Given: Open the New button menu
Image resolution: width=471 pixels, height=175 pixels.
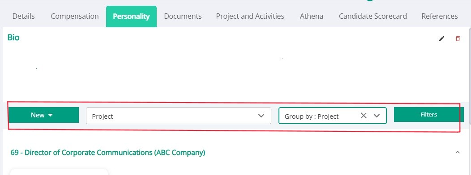Looking at the screenshot, I should [x=43, y=115].
